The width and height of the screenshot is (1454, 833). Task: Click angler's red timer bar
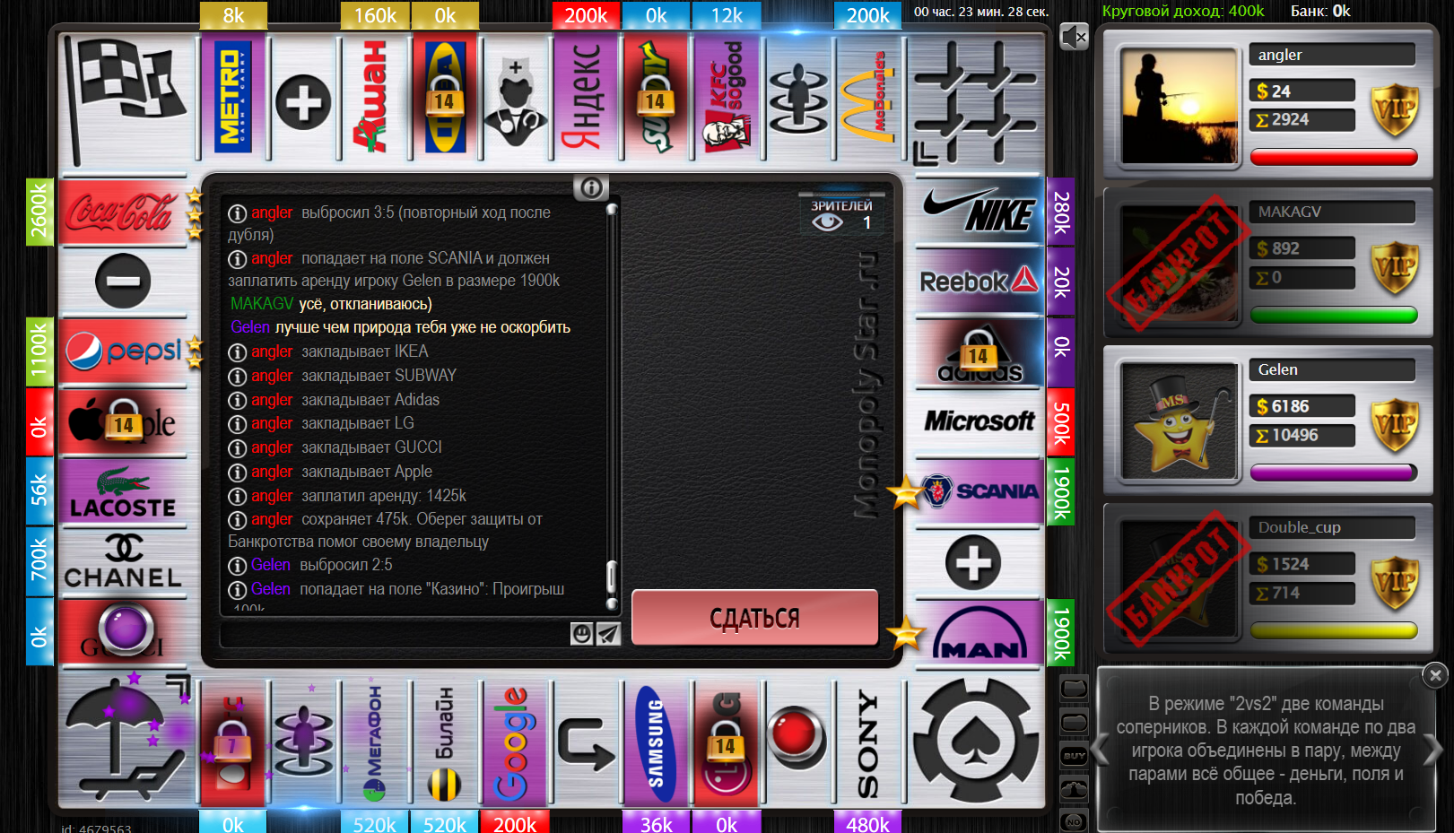tap(1334, 157)
